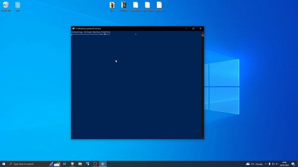Image resolution: width=298 pixels, height=167 pixels.
Task: Open the taskbar clock and date
Action: point(284,164)
